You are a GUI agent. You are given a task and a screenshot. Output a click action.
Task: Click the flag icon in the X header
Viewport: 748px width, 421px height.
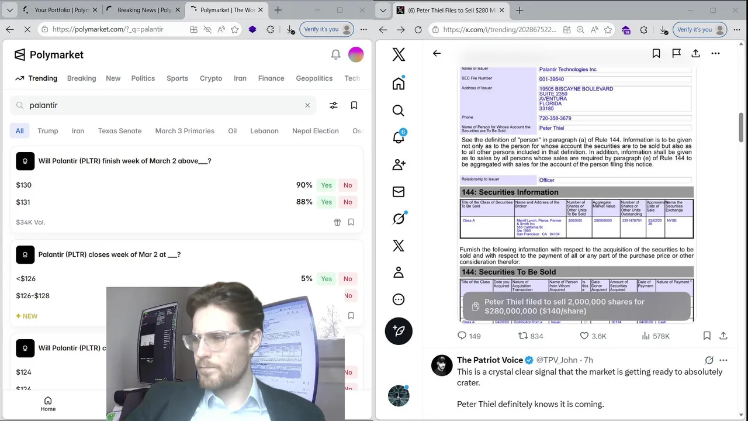(x=676, y=53)
